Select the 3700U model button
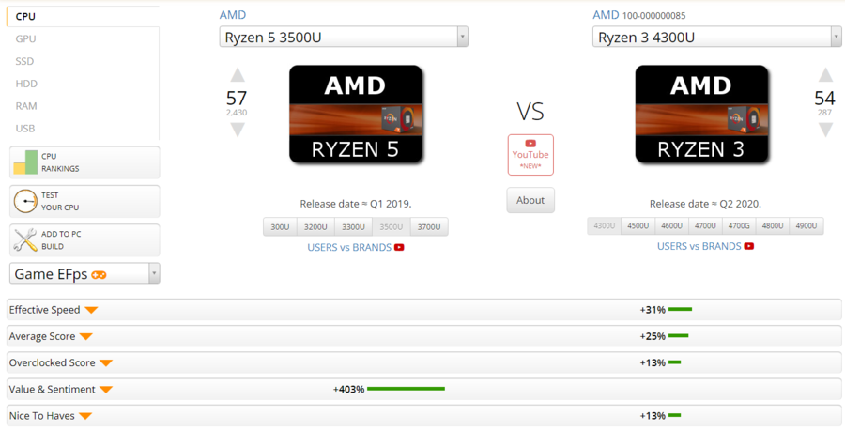Viewport: 845px width, 431px height. click(x=429, y=227)
